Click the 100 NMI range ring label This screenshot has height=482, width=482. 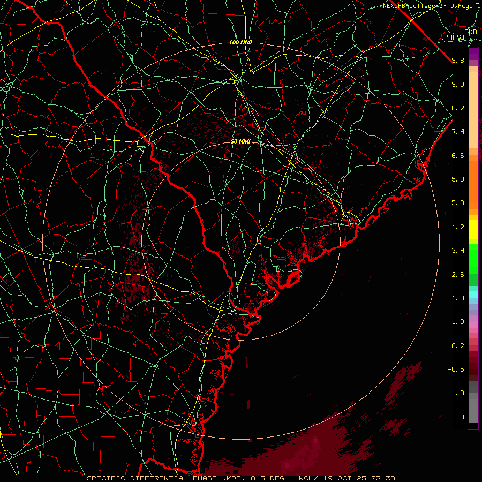pos(240,42)
